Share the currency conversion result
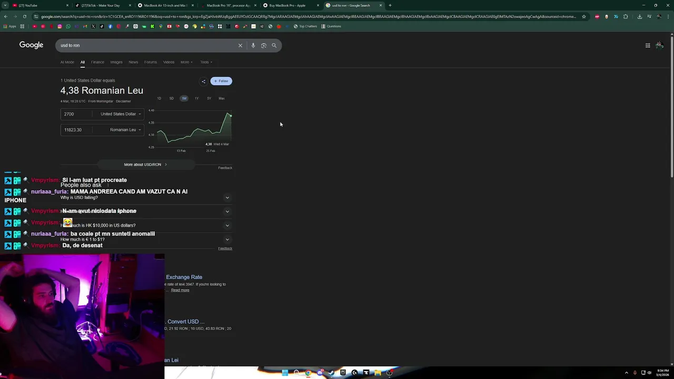The image size is (674, 379). pyautogui.click(x=203, y=81)
